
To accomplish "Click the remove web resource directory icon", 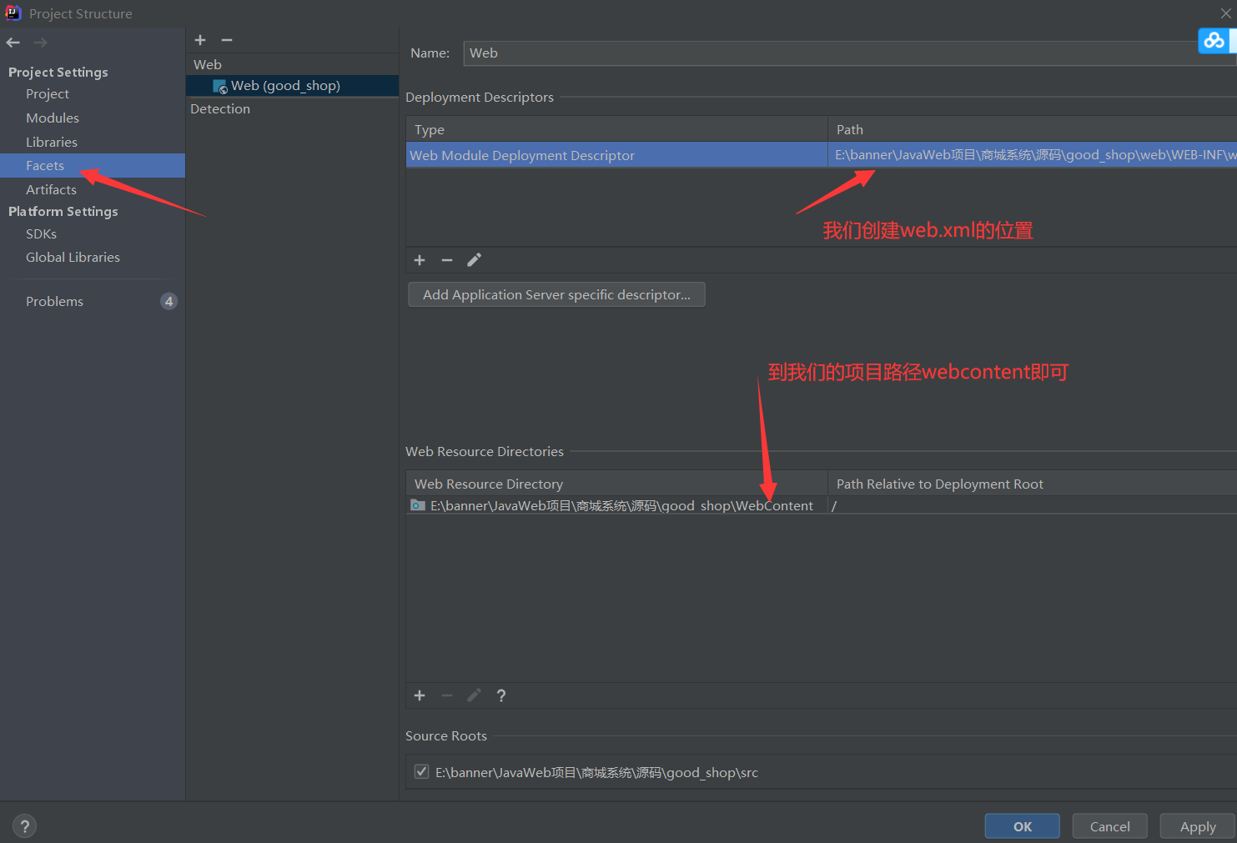I will coord(447,695).
